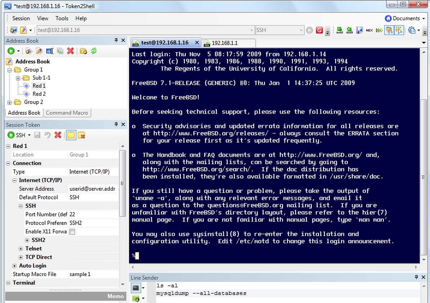Click the red stop/disconnect icon
Image resolution: width=430 pixels, height=303 pixels.
point(319,30)
